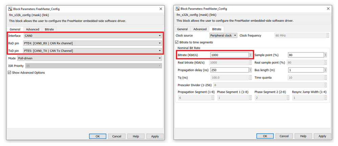
Task: Click the disabled Real sample point field
Action: coord(305,62)
